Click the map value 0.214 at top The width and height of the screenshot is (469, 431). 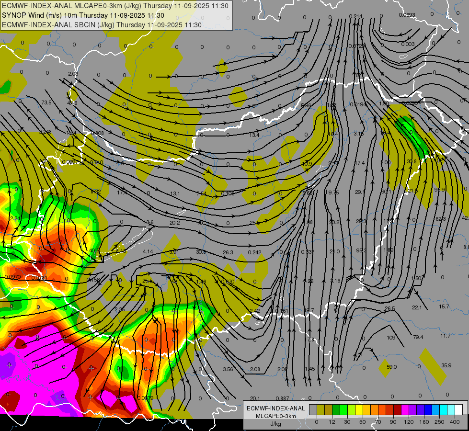coord(355,16)
